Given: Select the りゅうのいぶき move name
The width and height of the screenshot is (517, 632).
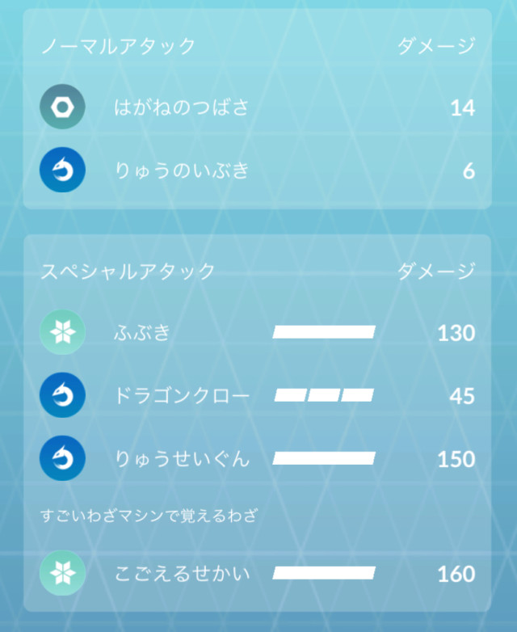Looking at the screenshot, I should (181, 171).
